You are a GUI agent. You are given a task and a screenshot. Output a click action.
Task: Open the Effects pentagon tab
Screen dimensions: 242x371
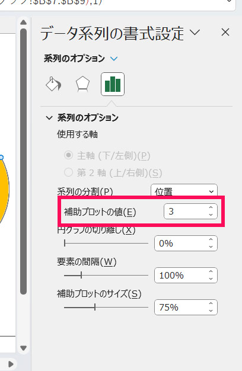pyautogui.click(x=82, y=84)
